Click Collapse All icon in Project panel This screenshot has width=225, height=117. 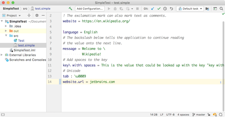click(29, 15)
